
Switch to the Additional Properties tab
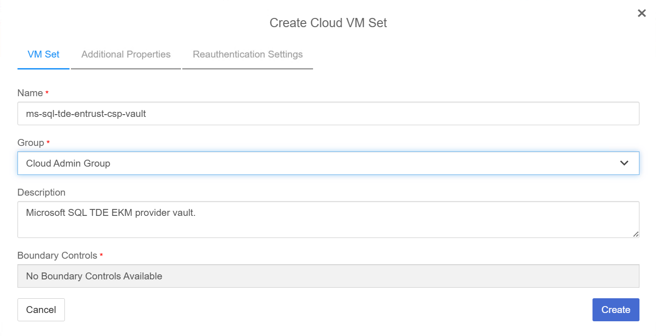tap(126, 54)
